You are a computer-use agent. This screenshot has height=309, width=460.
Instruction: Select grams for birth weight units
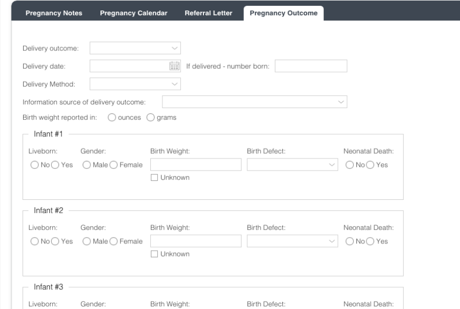150,118
